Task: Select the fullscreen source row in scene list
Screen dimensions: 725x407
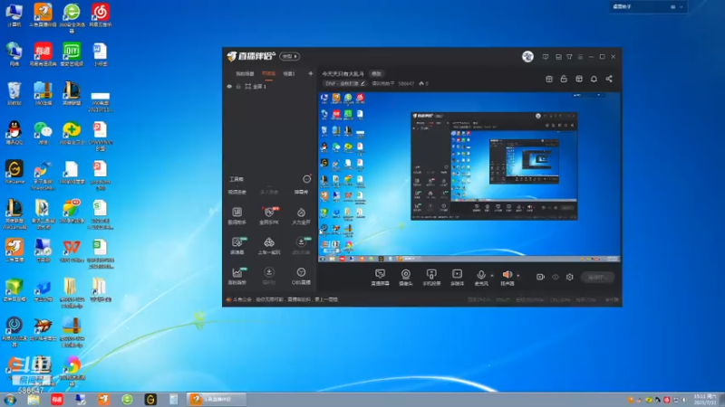Action: (269, 86)
